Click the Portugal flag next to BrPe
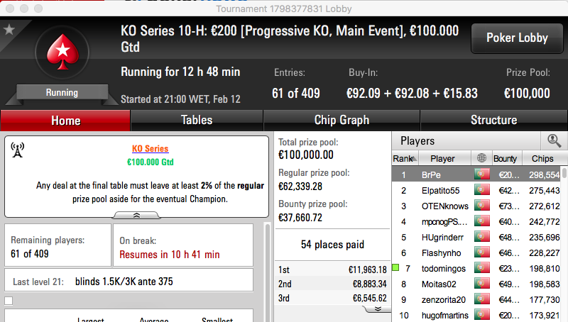Viewport: 568px width, 322px height. 482,174
